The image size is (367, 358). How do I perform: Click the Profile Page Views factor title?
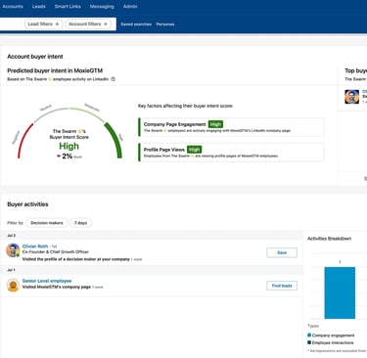point(164,150)
